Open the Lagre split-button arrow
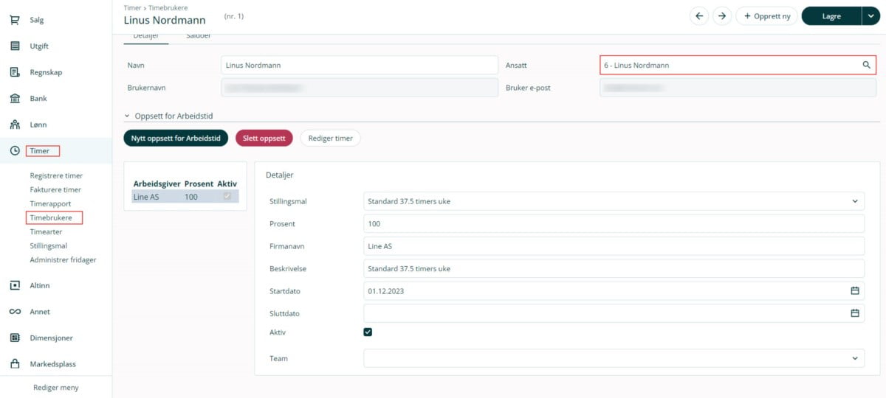This screenshot has width=886, height=398. click(870, 16)
